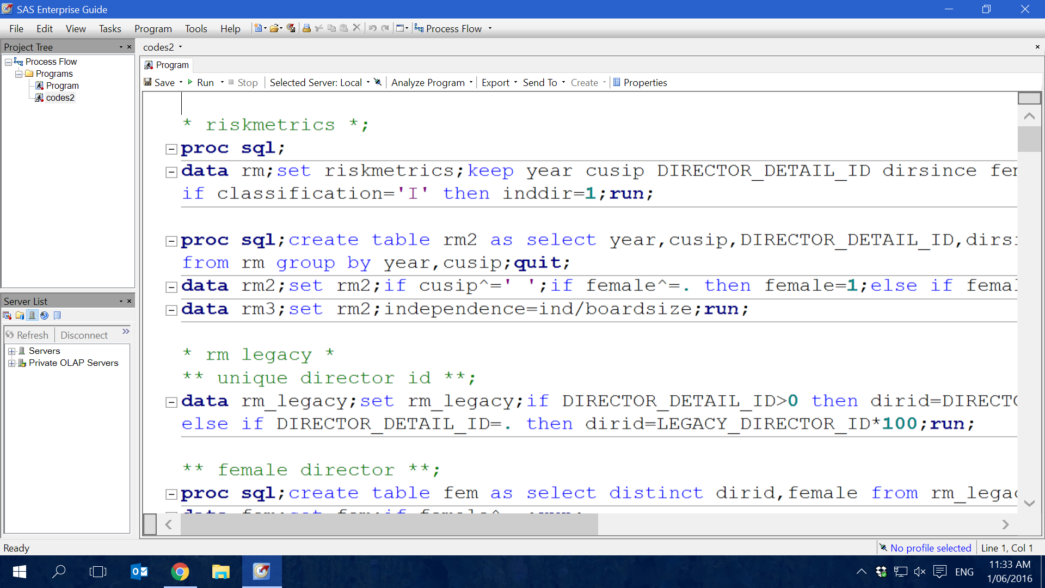Click the Save project toolbar icon
This screenshot has height=588, width=1045.
[x=291, y=28]
